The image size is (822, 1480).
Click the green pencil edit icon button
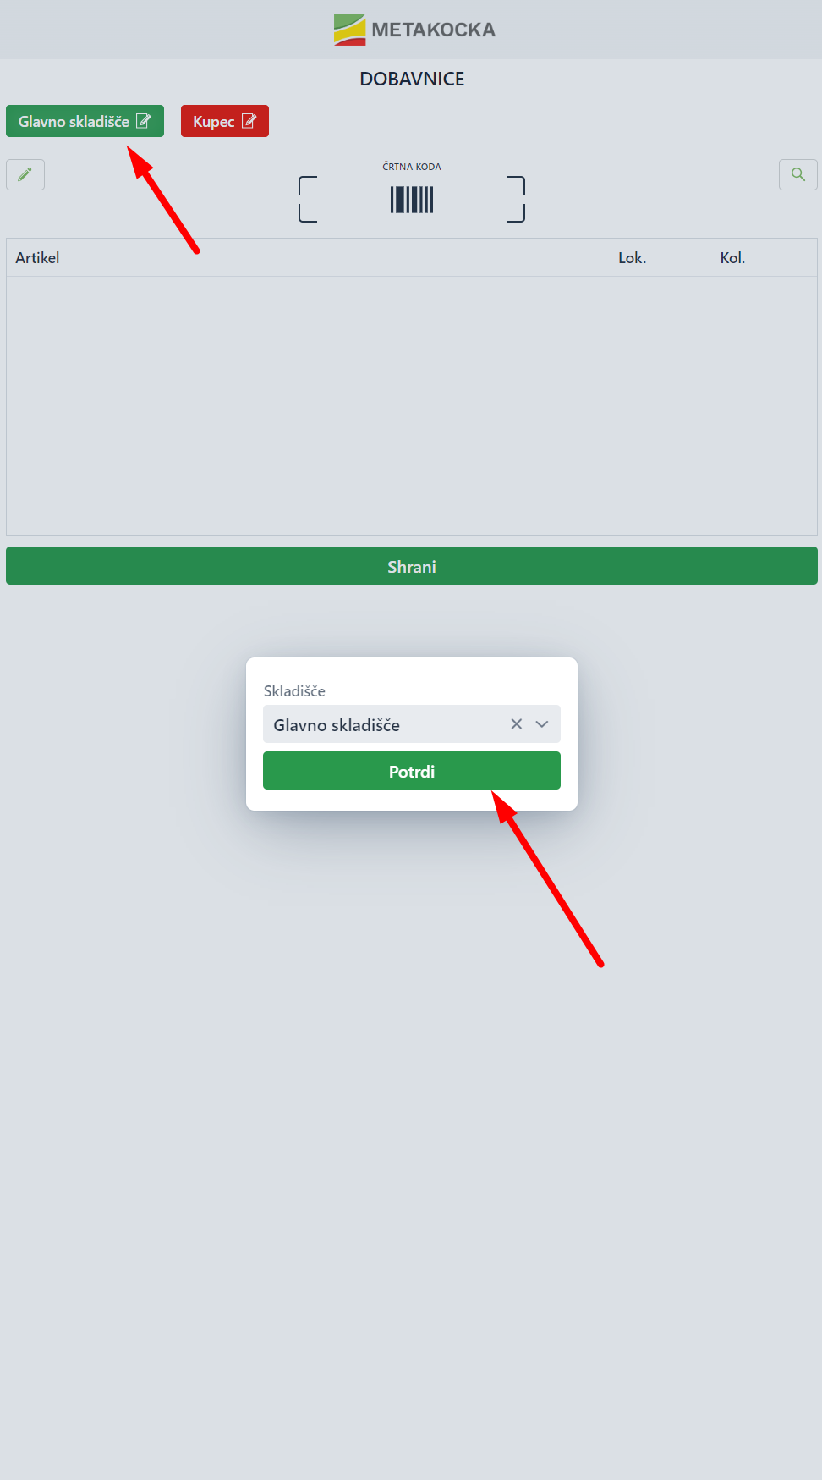tap(25, 174)
